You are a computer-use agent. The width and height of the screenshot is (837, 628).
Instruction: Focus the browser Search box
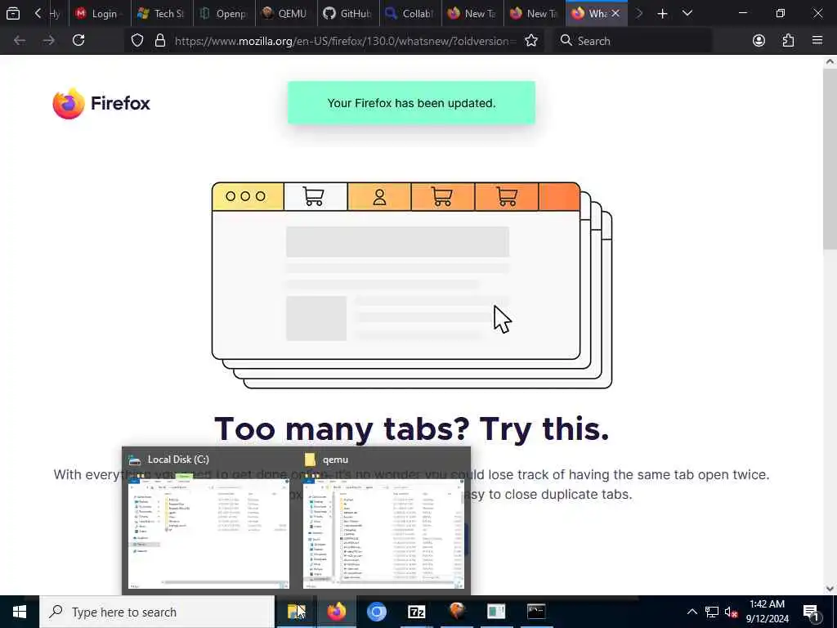click(x=633, y=41)
